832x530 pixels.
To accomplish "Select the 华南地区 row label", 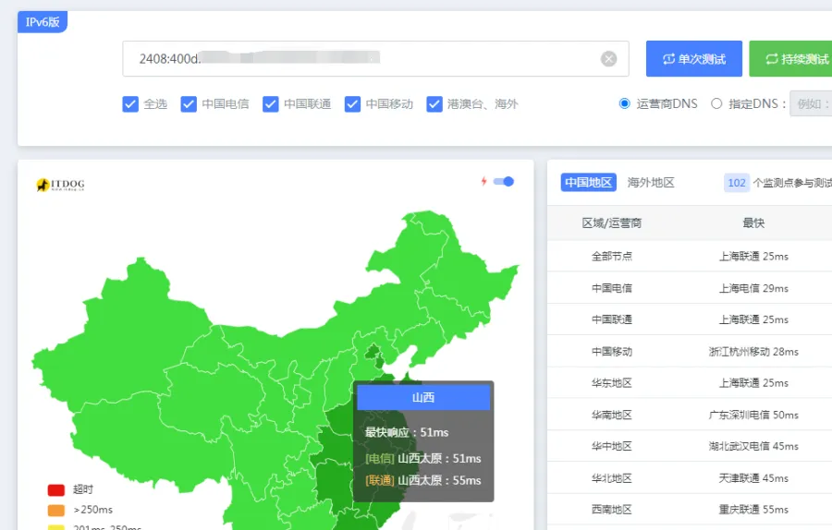I will click(612, 415).
